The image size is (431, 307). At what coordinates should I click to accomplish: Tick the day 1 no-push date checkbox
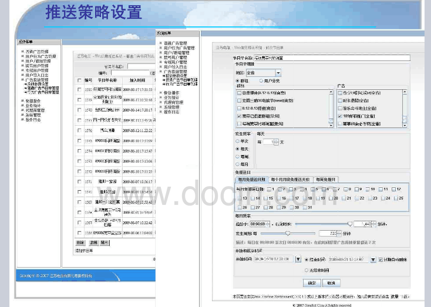[x=269, y=189]
